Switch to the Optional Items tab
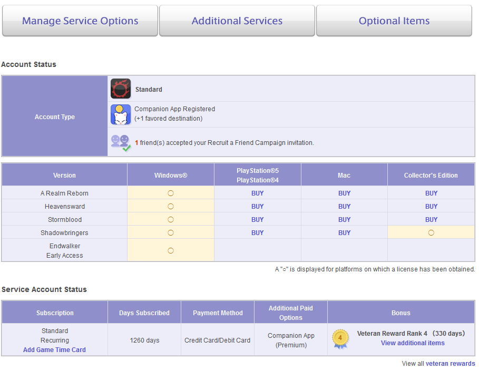The width and height of the screenshot is (479, 380). click(x=394, y=21)
